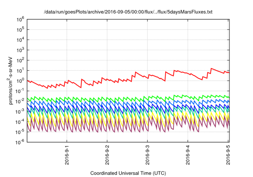
Task: Select the 10^6 y-axis tick label
Action: tap(21, 19)
